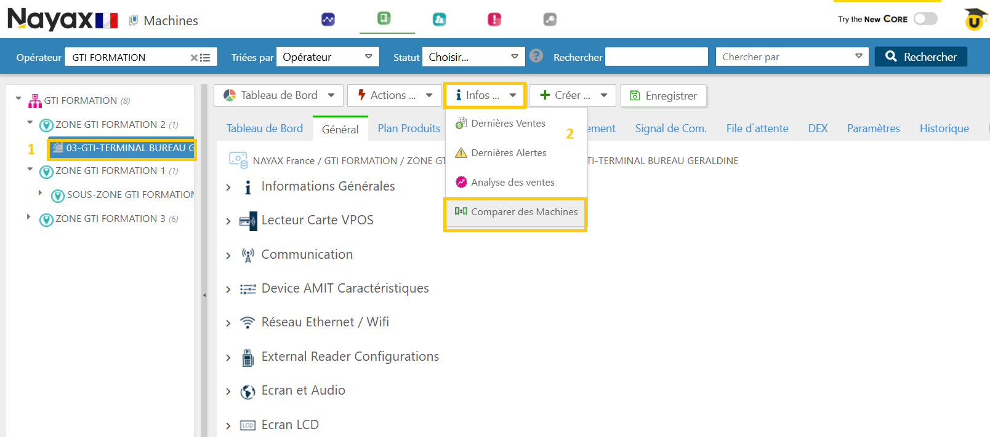The width and height of the screenshot is (990, 437).
Task: Open the dark blue analytics chart icon
Action: pyautogui.click(x=328, y=20)
